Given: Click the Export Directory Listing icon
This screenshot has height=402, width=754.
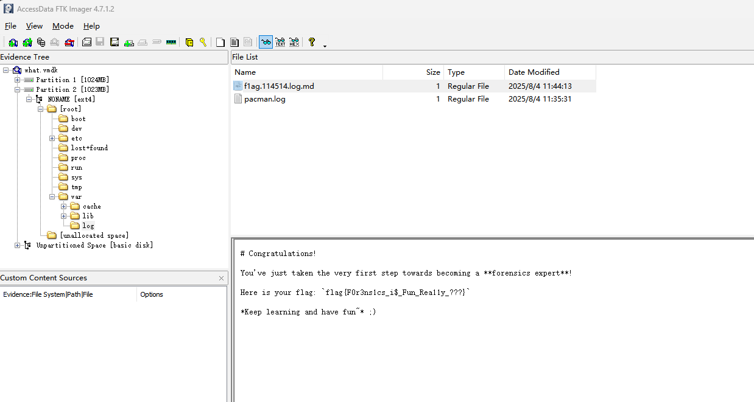Looking at the screenshot, I should coord(248,42).
